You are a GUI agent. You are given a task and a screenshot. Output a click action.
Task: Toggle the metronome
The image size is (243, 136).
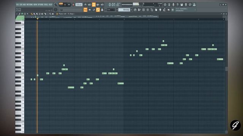[85, 5]
